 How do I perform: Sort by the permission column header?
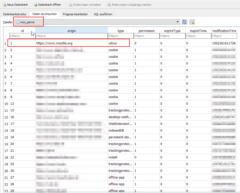(x=146, y=31)
